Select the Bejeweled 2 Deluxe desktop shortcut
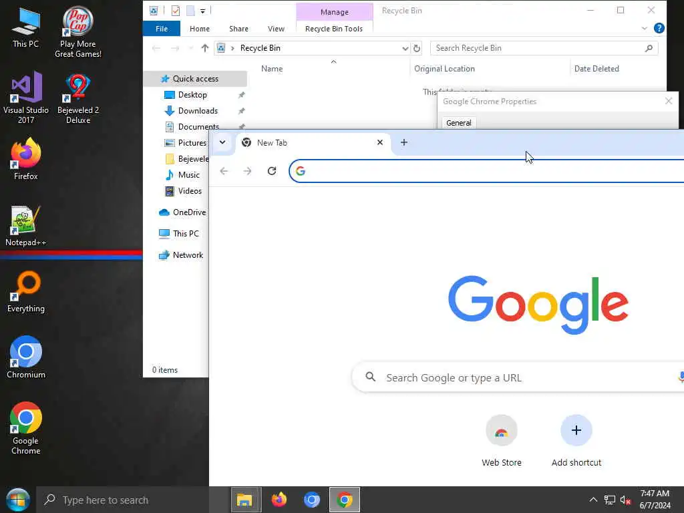 click(x=78, y=99)
